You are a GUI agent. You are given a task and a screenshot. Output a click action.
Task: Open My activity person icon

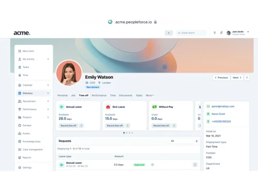20,59
